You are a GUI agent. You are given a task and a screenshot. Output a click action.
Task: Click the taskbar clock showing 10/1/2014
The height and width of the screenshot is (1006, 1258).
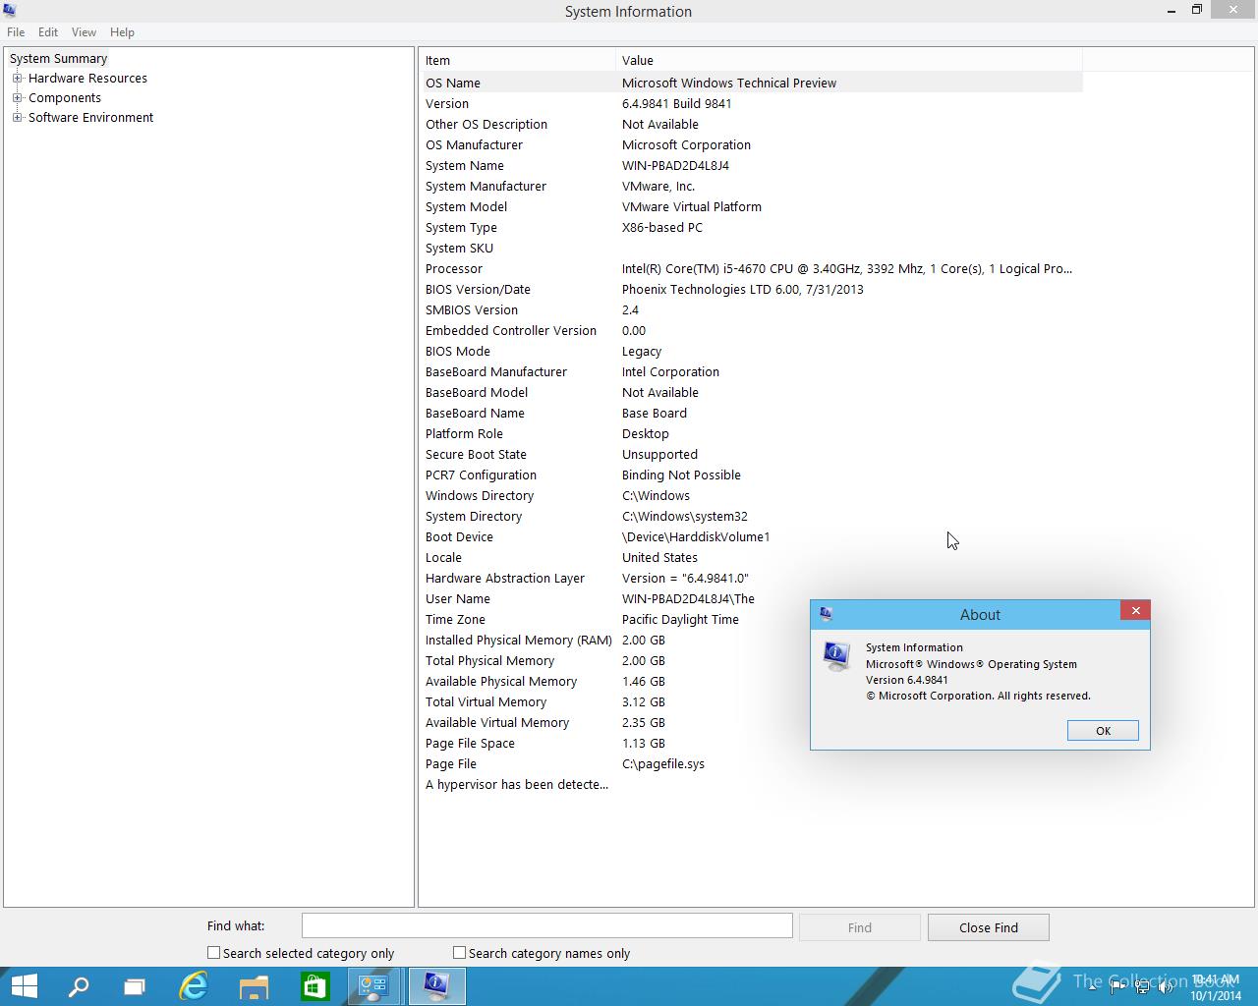pyautogui.click(x=1216, y=987)
